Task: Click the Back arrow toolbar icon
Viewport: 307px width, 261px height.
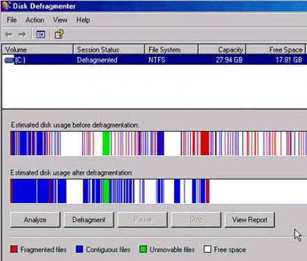Action: [9, 35]
